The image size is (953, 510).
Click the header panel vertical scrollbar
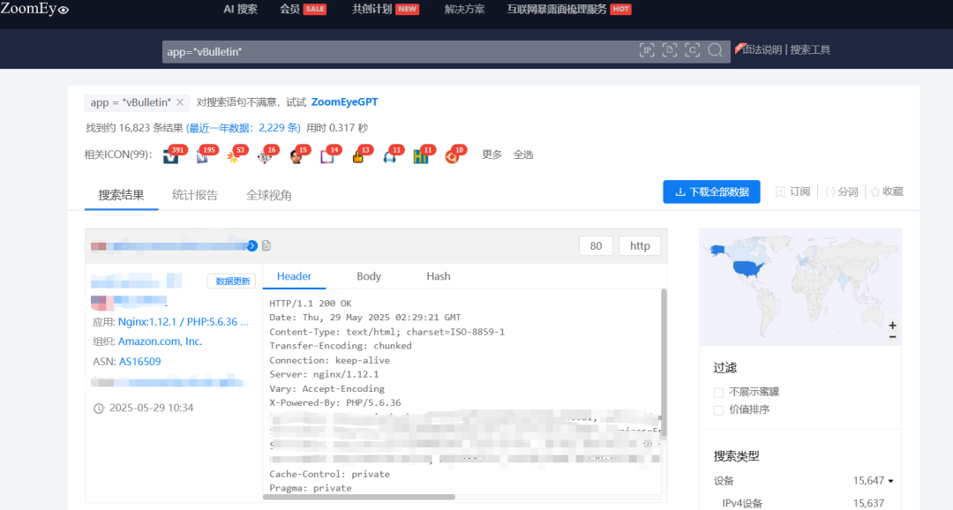point(664,362)
